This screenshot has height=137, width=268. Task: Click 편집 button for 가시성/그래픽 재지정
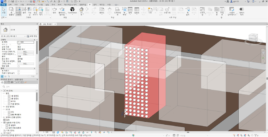click(x=25, y=52)
